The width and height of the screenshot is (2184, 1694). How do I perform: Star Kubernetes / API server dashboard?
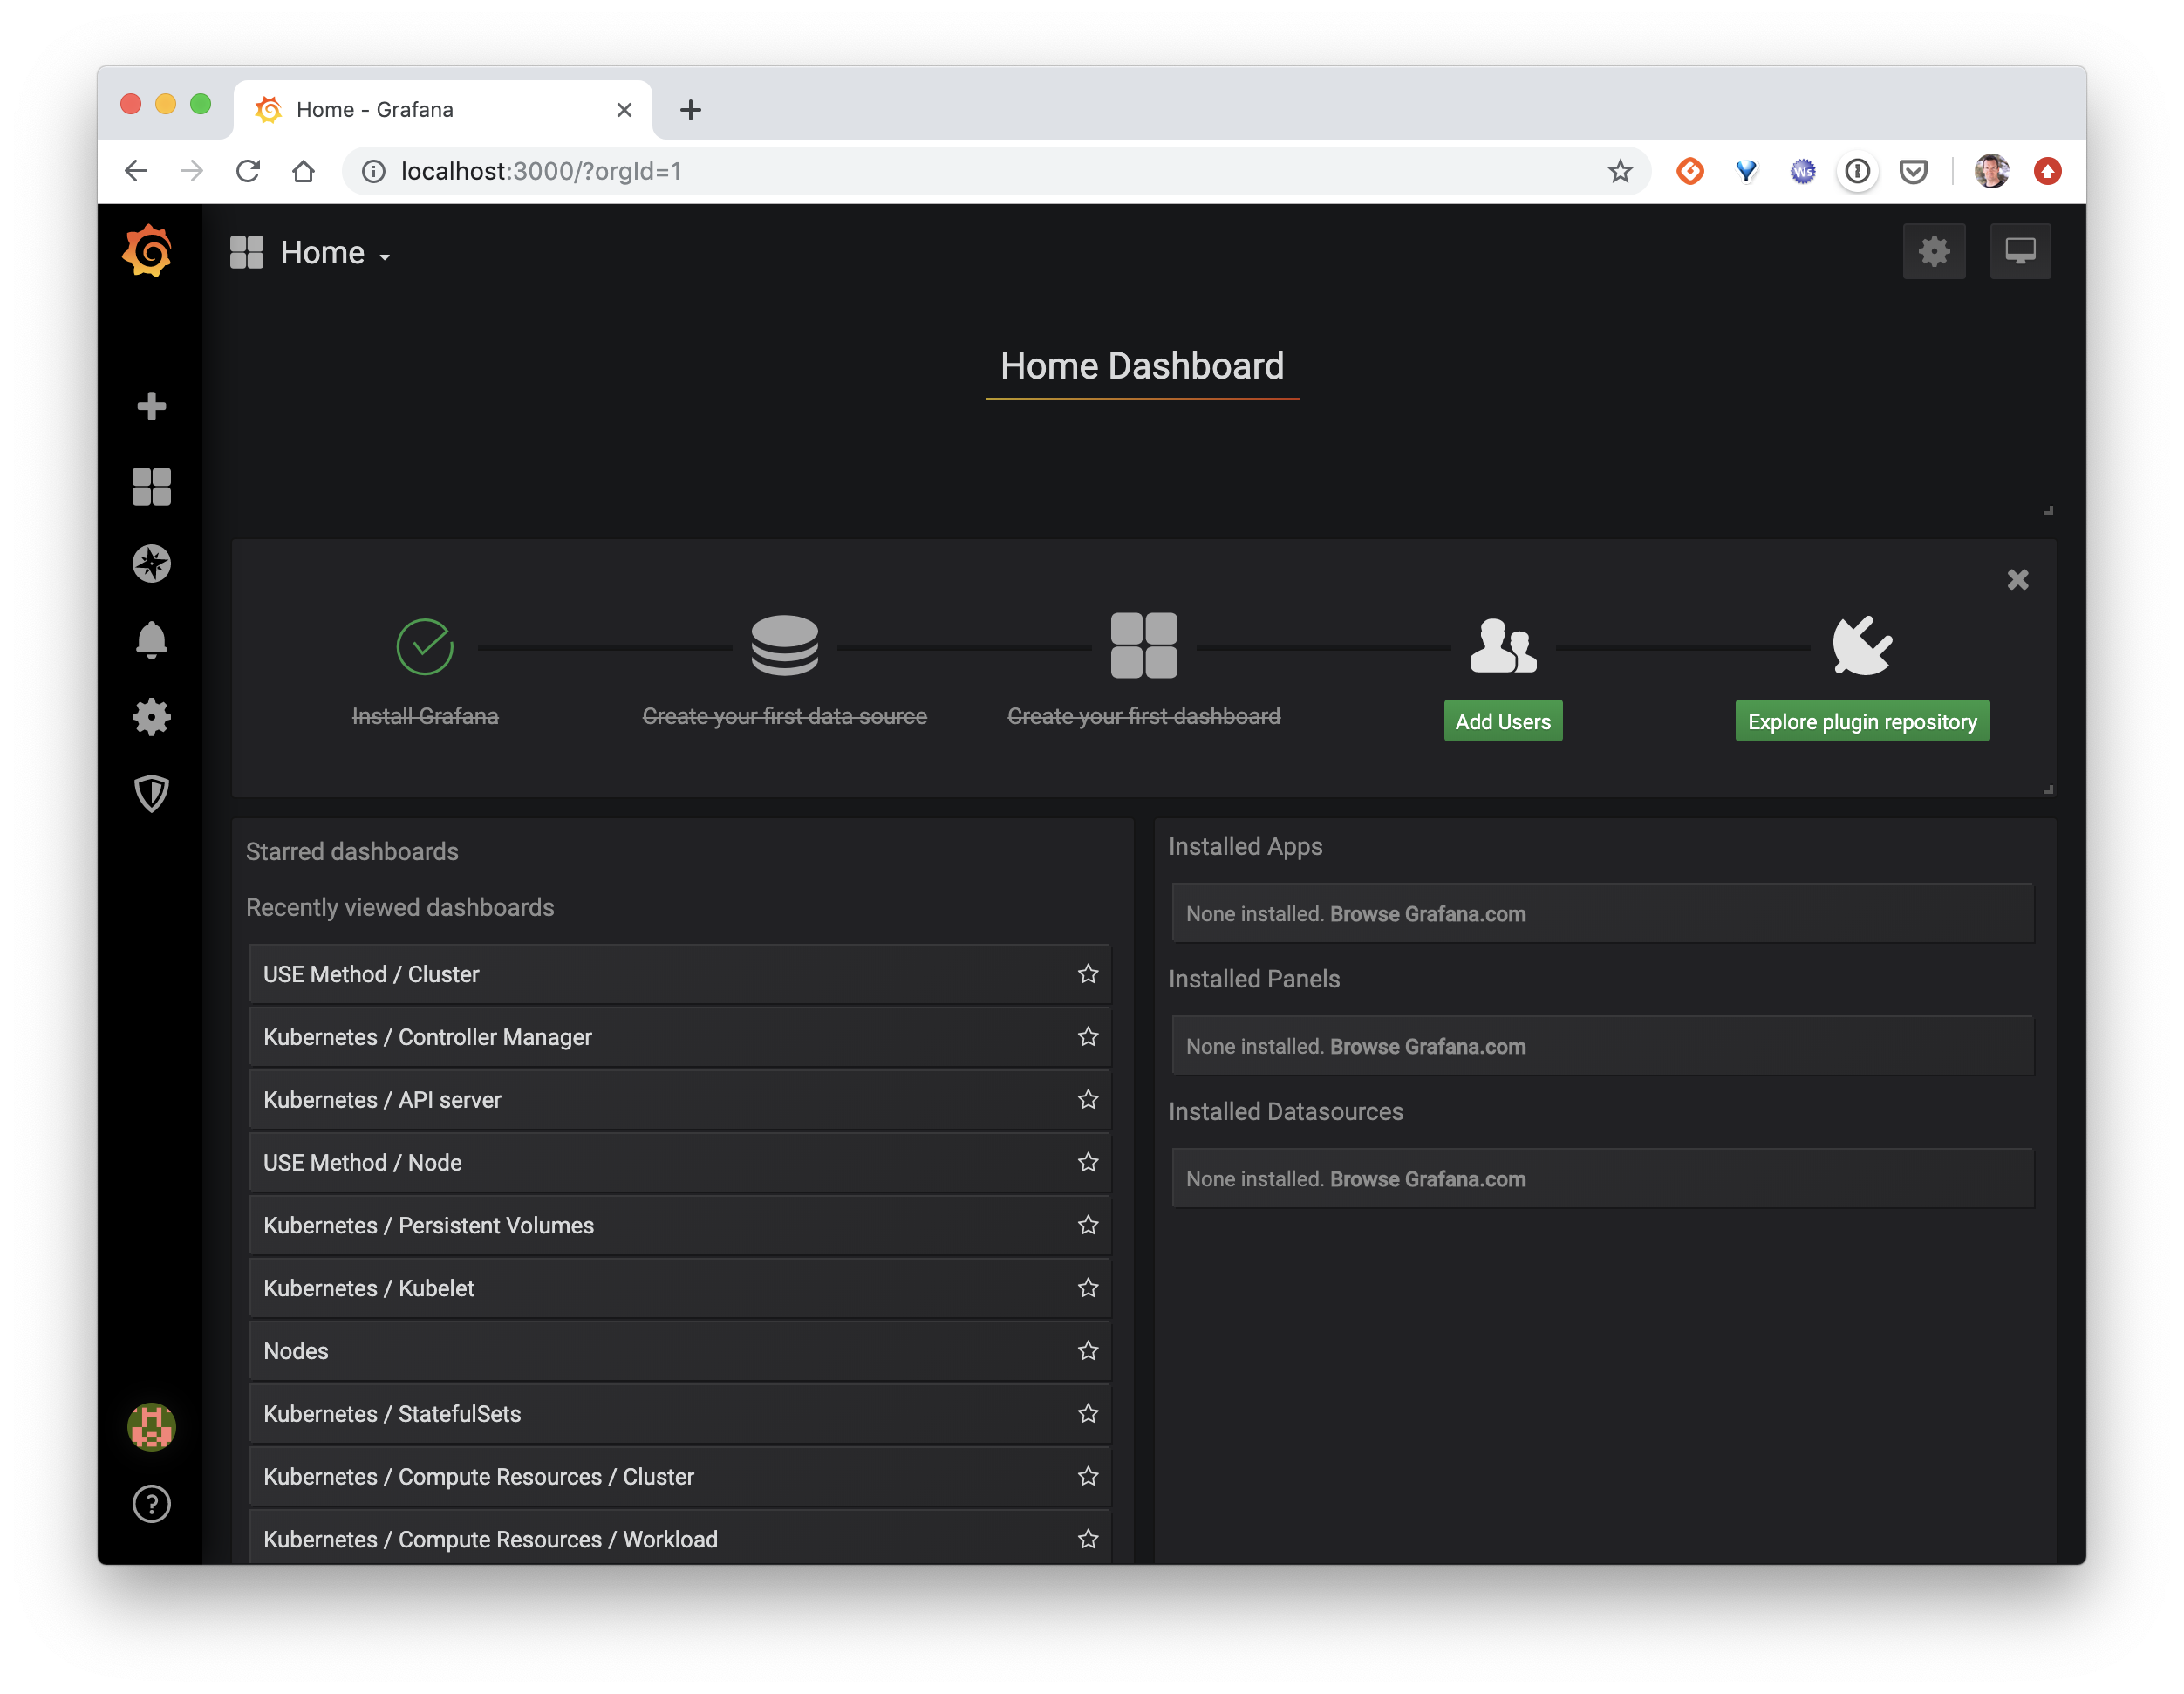[1088, 1100]
